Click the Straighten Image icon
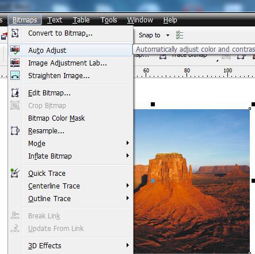 point(15,75)
